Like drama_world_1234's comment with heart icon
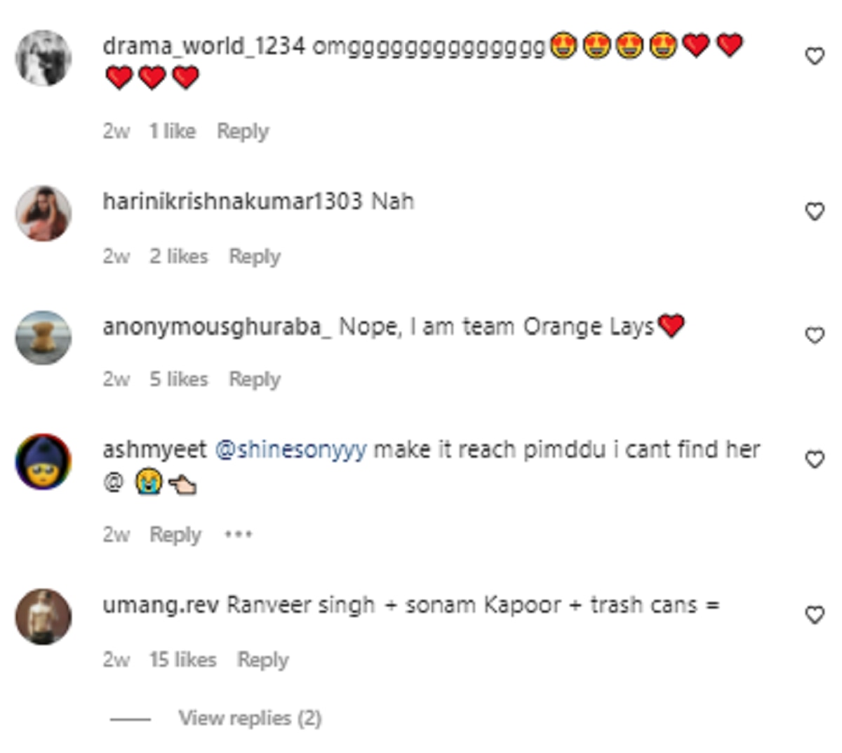 814,56
